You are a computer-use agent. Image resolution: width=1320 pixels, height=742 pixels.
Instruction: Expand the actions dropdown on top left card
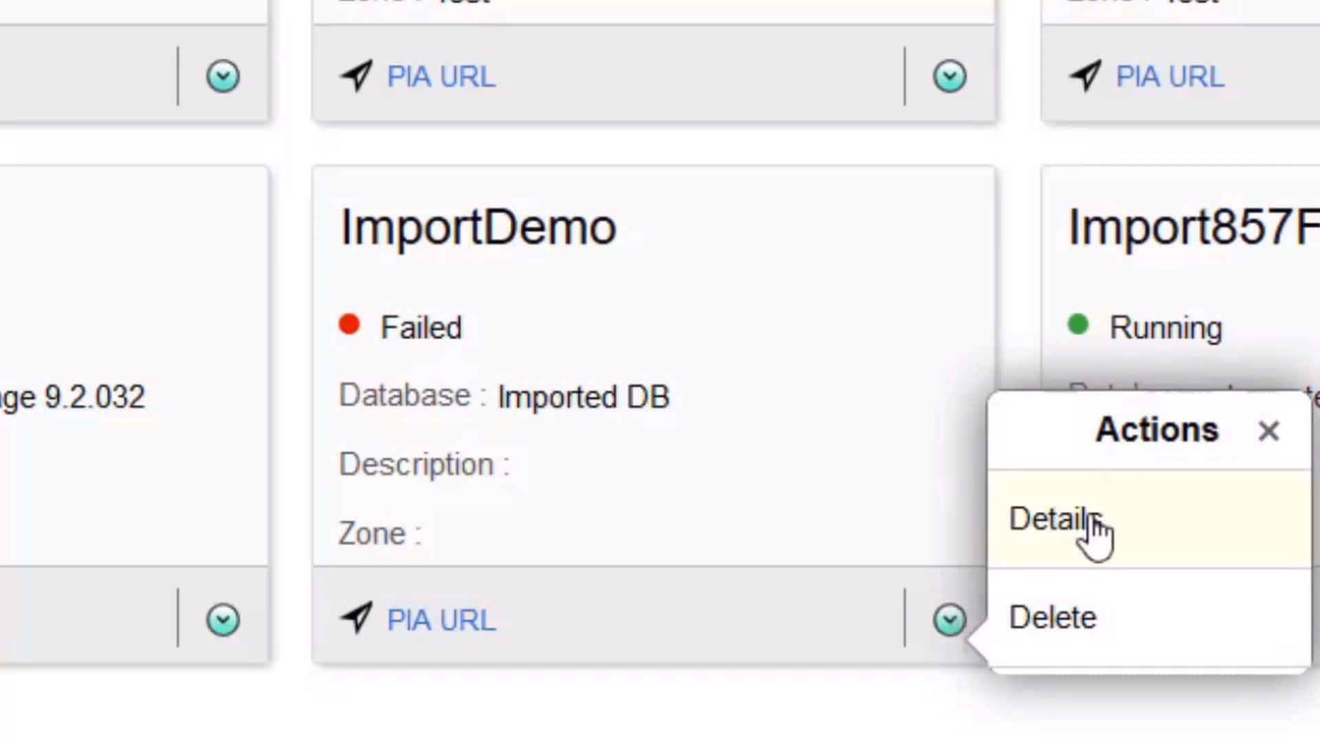[x=223, y=76]
